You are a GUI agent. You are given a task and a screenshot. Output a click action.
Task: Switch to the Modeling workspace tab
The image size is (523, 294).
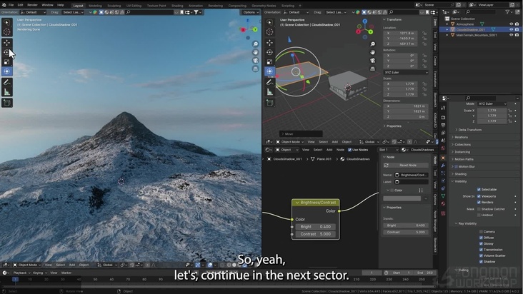tap(95, 6)
